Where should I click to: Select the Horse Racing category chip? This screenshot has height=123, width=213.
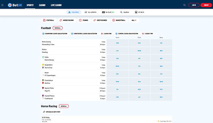click(x=67, y=20)
